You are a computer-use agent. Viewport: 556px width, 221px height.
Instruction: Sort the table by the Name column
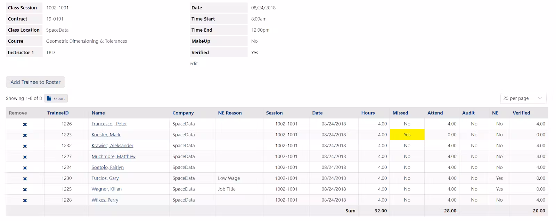pyautogui.click(x=98, y=113)
